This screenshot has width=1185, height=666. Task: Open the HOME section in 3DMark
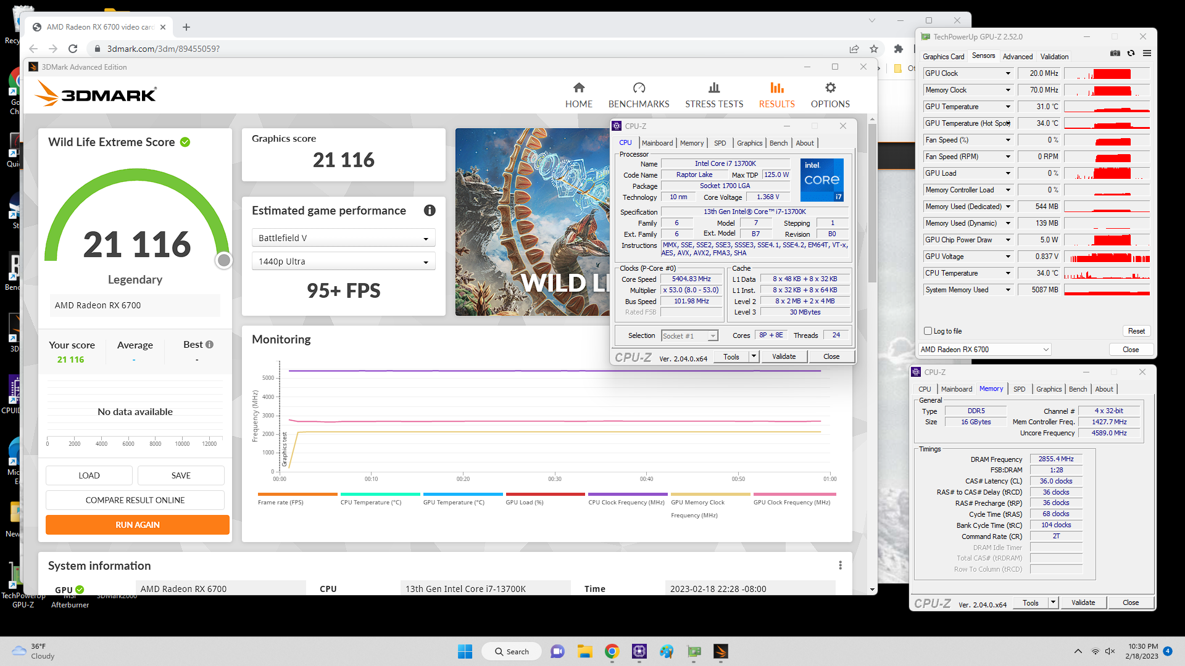coord(578,96)
